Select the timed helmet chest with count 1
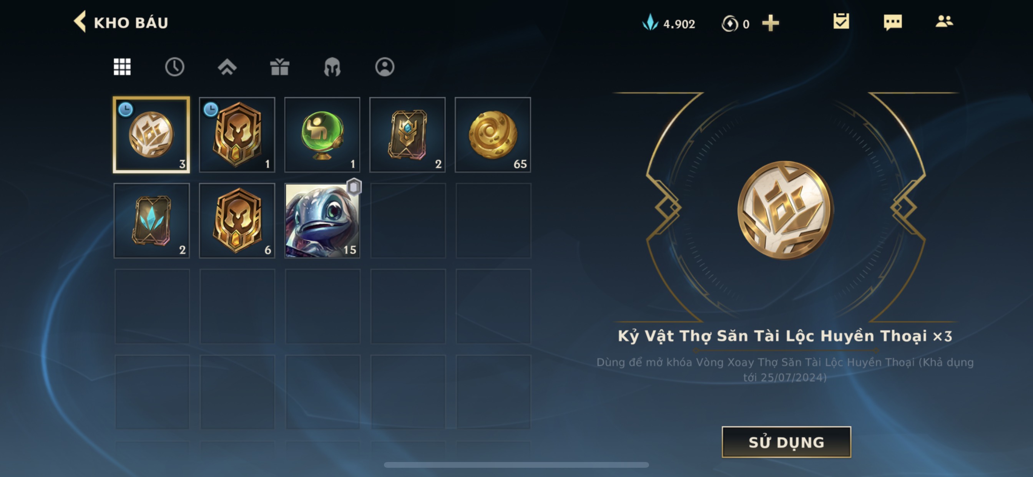The width and height of the screenshot is (1033, 477). click(237, 135)
